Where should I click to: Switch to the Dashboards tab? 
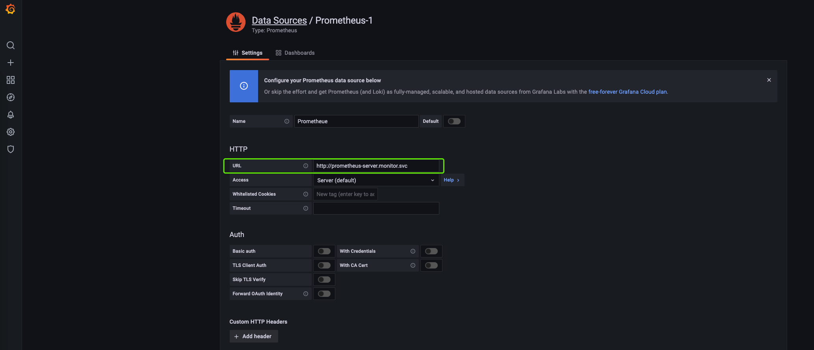tap(295, 53)
